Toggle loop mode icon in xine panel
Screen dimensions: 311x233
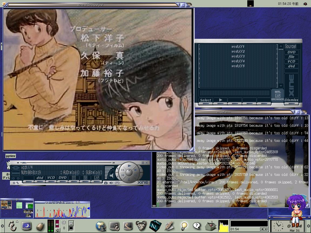point(117,183)
